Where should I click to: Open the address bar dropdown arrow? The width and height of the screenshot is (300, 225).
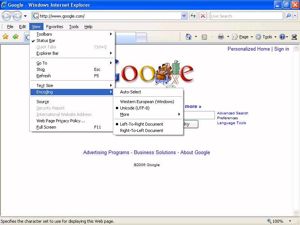[184, 16]
